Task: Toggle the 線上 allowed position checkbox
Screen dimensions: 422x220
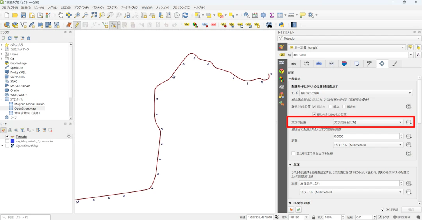Action: 330,107
